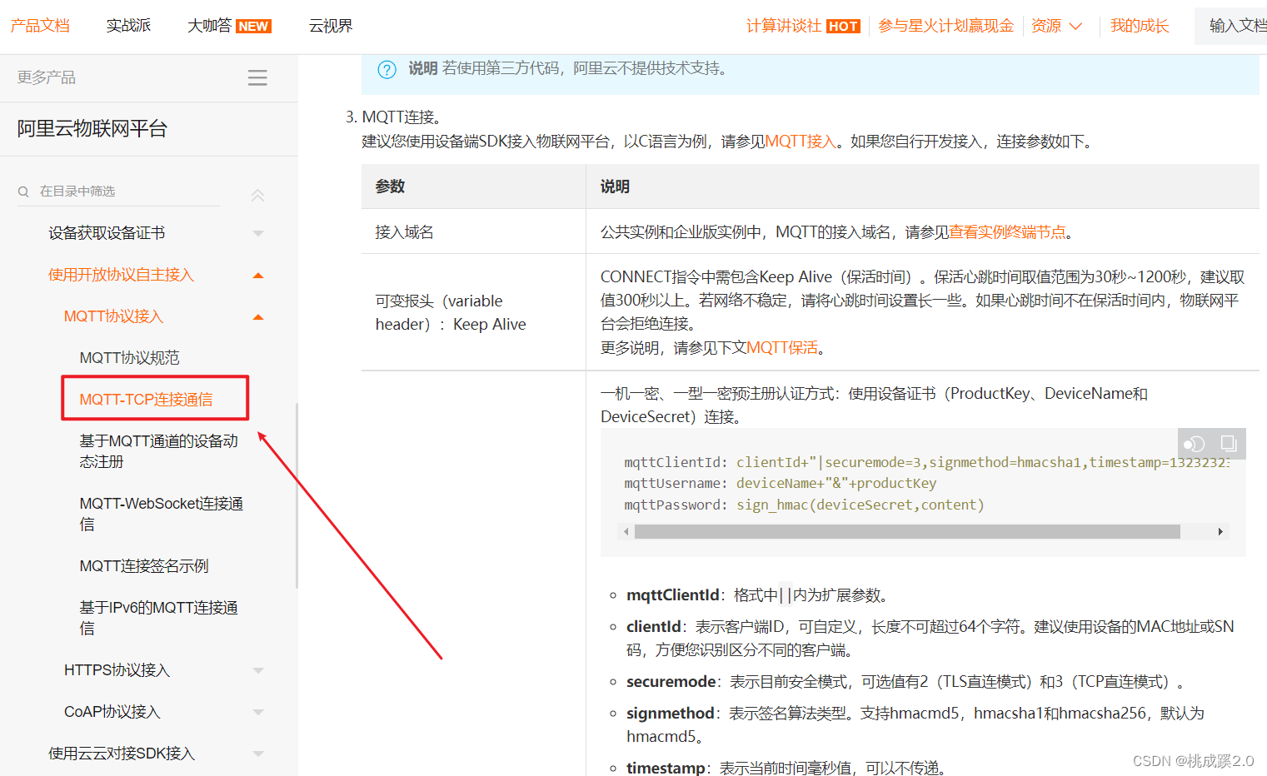1267x776 pixels.
Task: Select MQTT协议接入 in the sidebar
Action: pyautogui.click(x=113, y=316)
